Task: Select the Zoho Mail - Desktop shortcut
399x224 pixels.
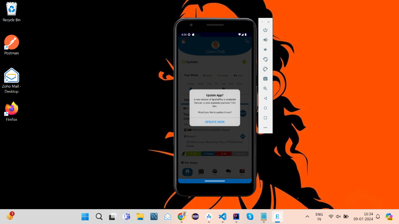Action: [x=12, y=81]
